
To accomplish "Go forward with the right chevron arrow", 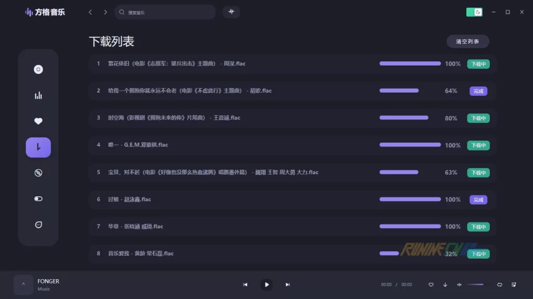I will 105,12.
